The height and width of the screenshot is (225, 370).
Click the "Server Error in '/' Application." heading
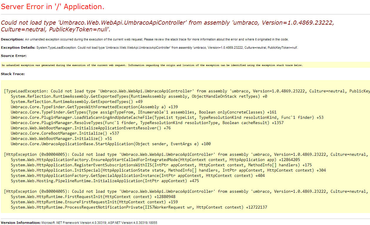(x=53, y=6)
